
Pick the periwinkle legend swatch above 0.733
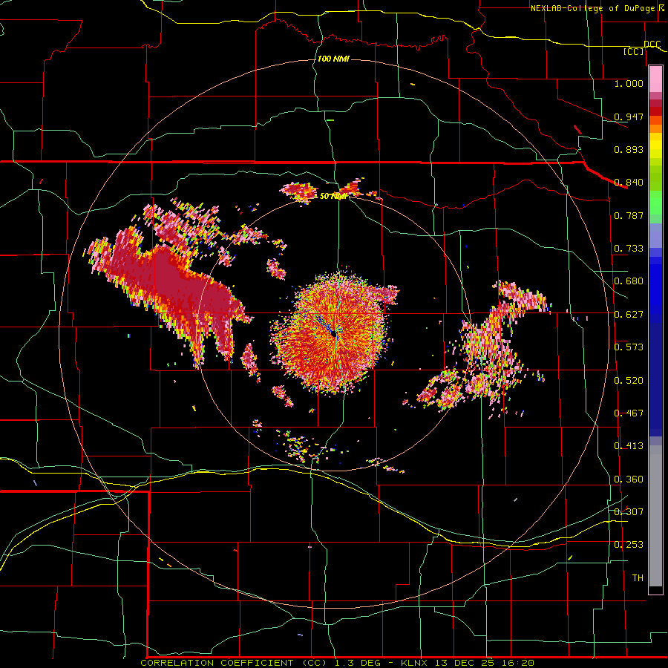pos(655,235)
